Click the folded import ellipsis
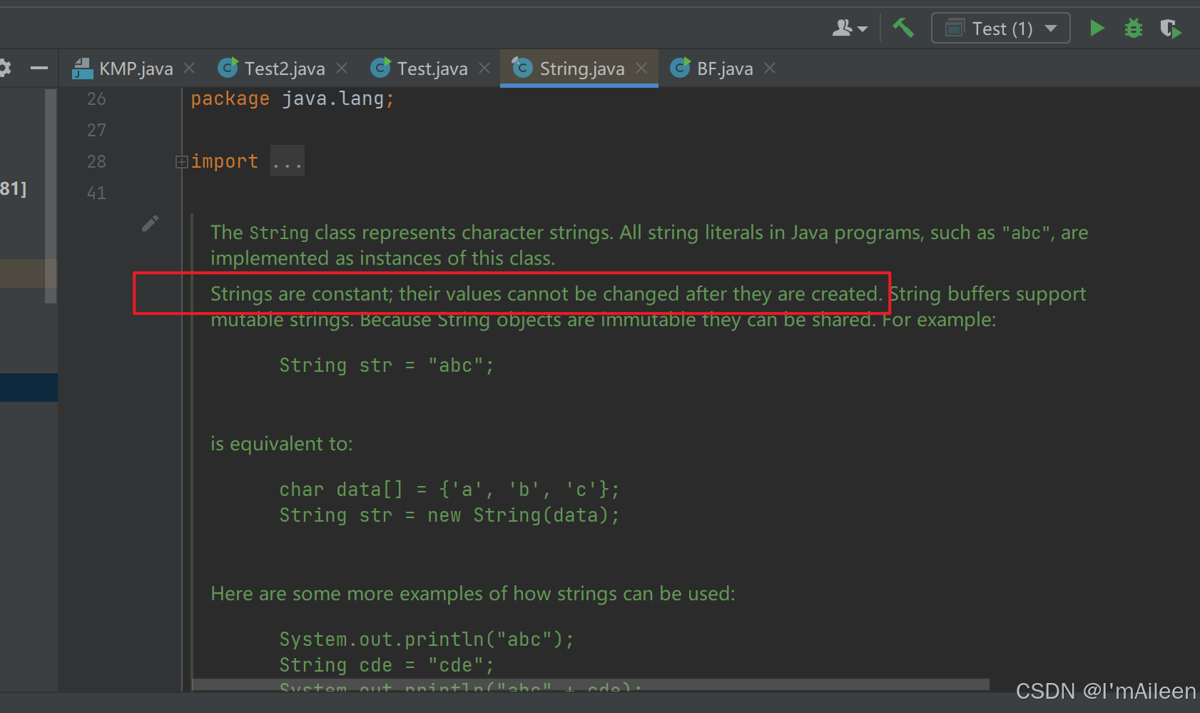1200x713 pixels. click(x=288, y=161)
